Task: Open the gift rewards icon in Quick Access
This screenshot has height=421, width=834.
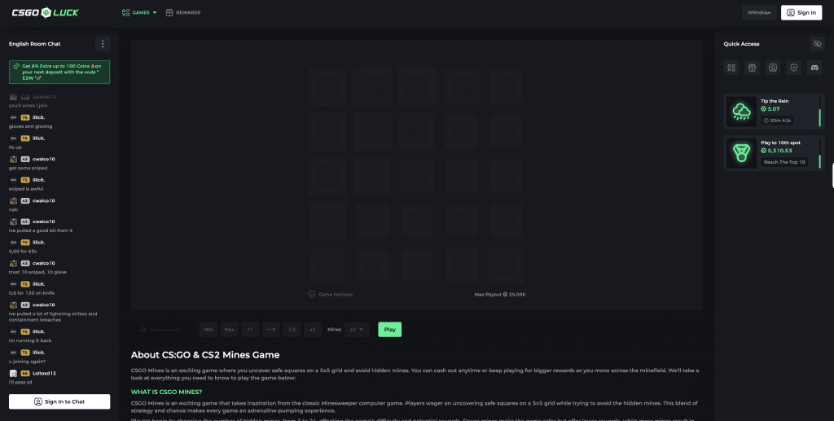Action: pyautogui.click(x=752, y=68)
